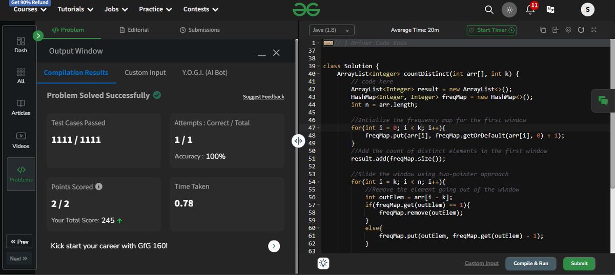Click the Your Total Score: 245 text
Viewport: 615px width, 275px height.
point(87,220)
